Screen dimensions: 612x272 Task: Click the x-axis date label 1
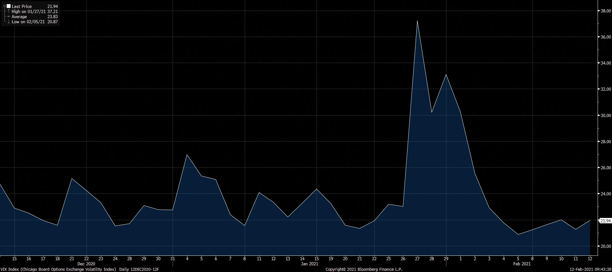460,259
